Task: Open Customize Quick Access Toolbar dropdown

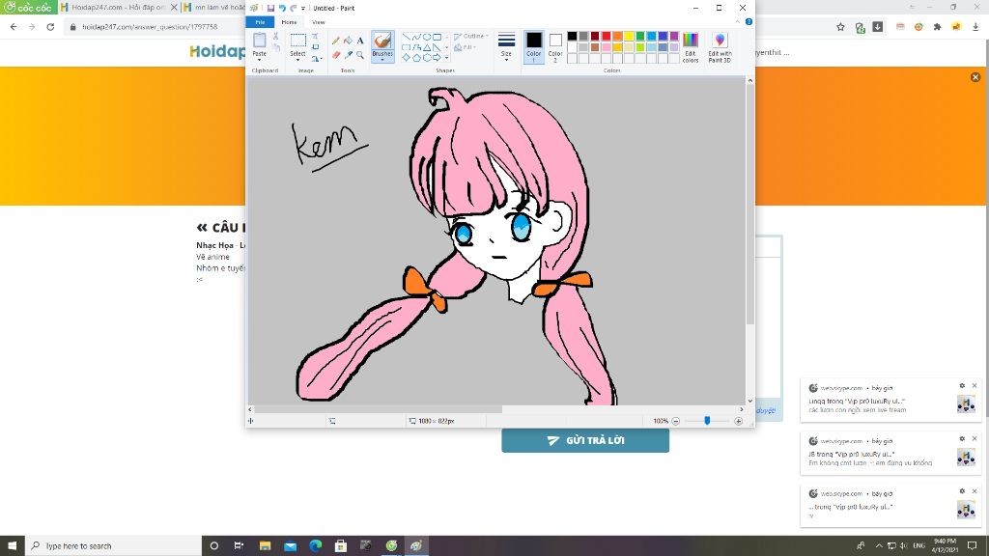Action: click(x=303, y=8)
